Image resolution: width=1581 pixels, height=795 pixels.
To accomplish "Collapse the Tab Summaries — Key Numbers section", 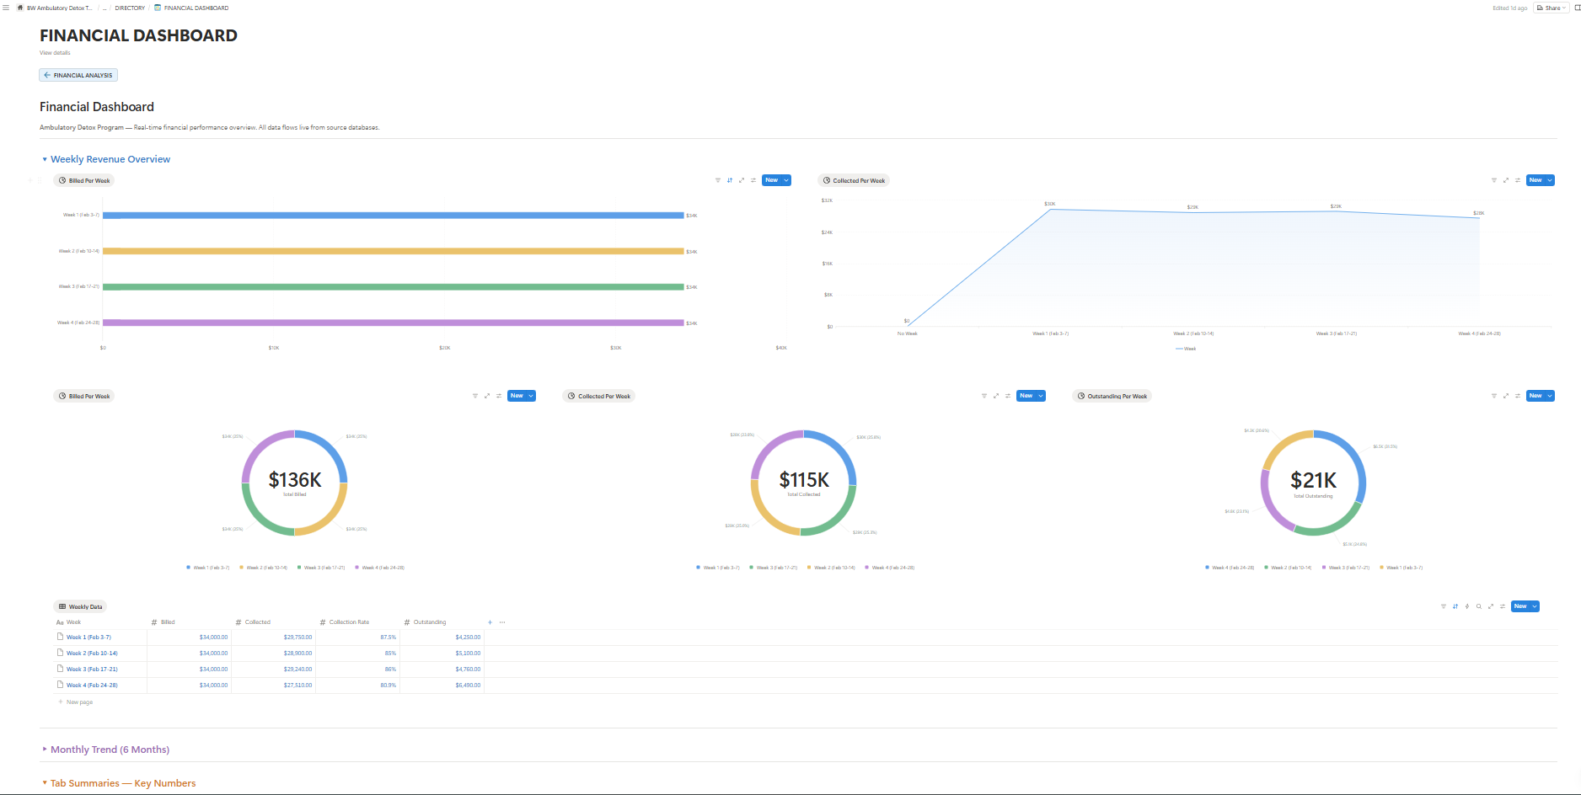I will tap(45, 783).
